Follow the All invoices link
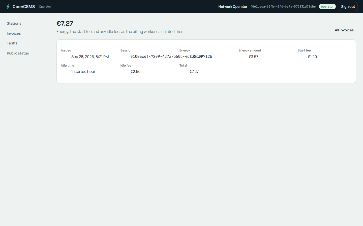The height and width of the screenshot is (226, 363). (344, 30)
